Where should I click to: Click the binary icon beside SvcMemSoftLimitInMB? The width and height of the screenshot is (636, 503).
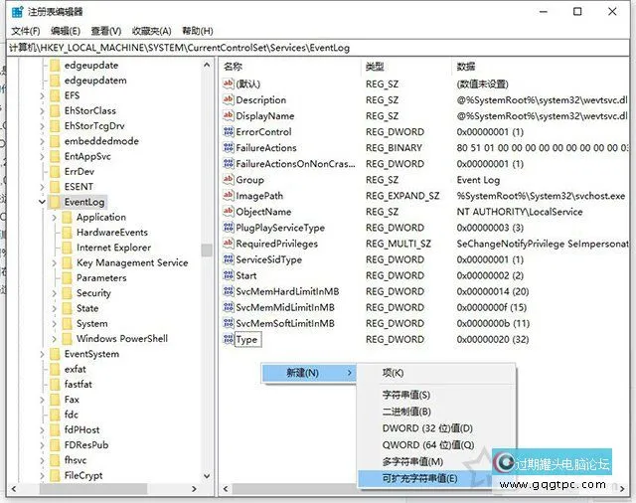click(x=229, y=323)
